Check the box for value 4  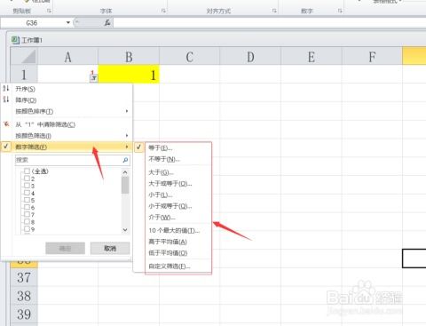point(27,193)
